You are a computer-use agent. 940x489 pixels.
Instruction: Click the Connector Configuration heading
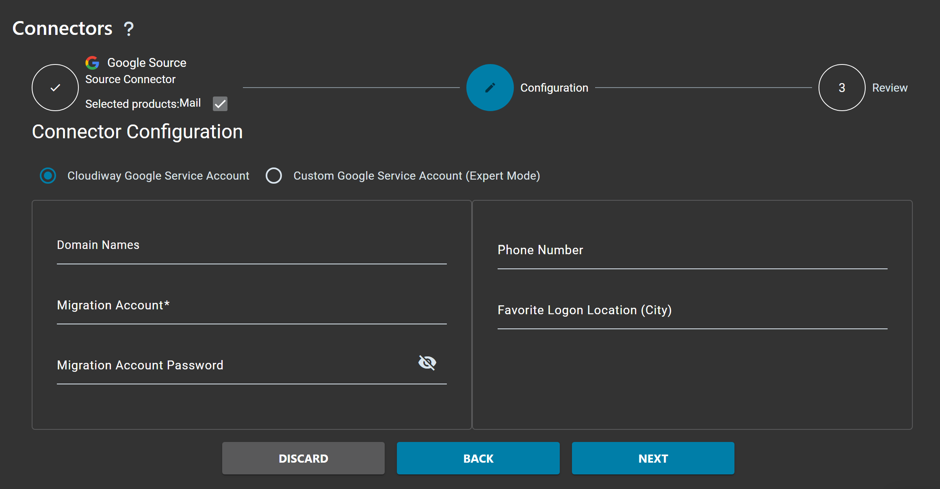coord(137,131)
